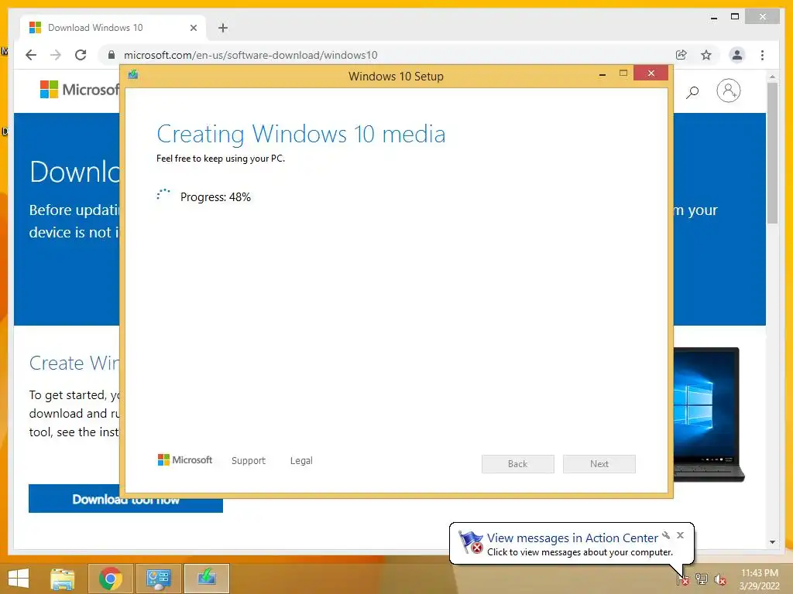The image size is (793, 594).
Task: Share this page using the share icon
Action: [681, 55]
